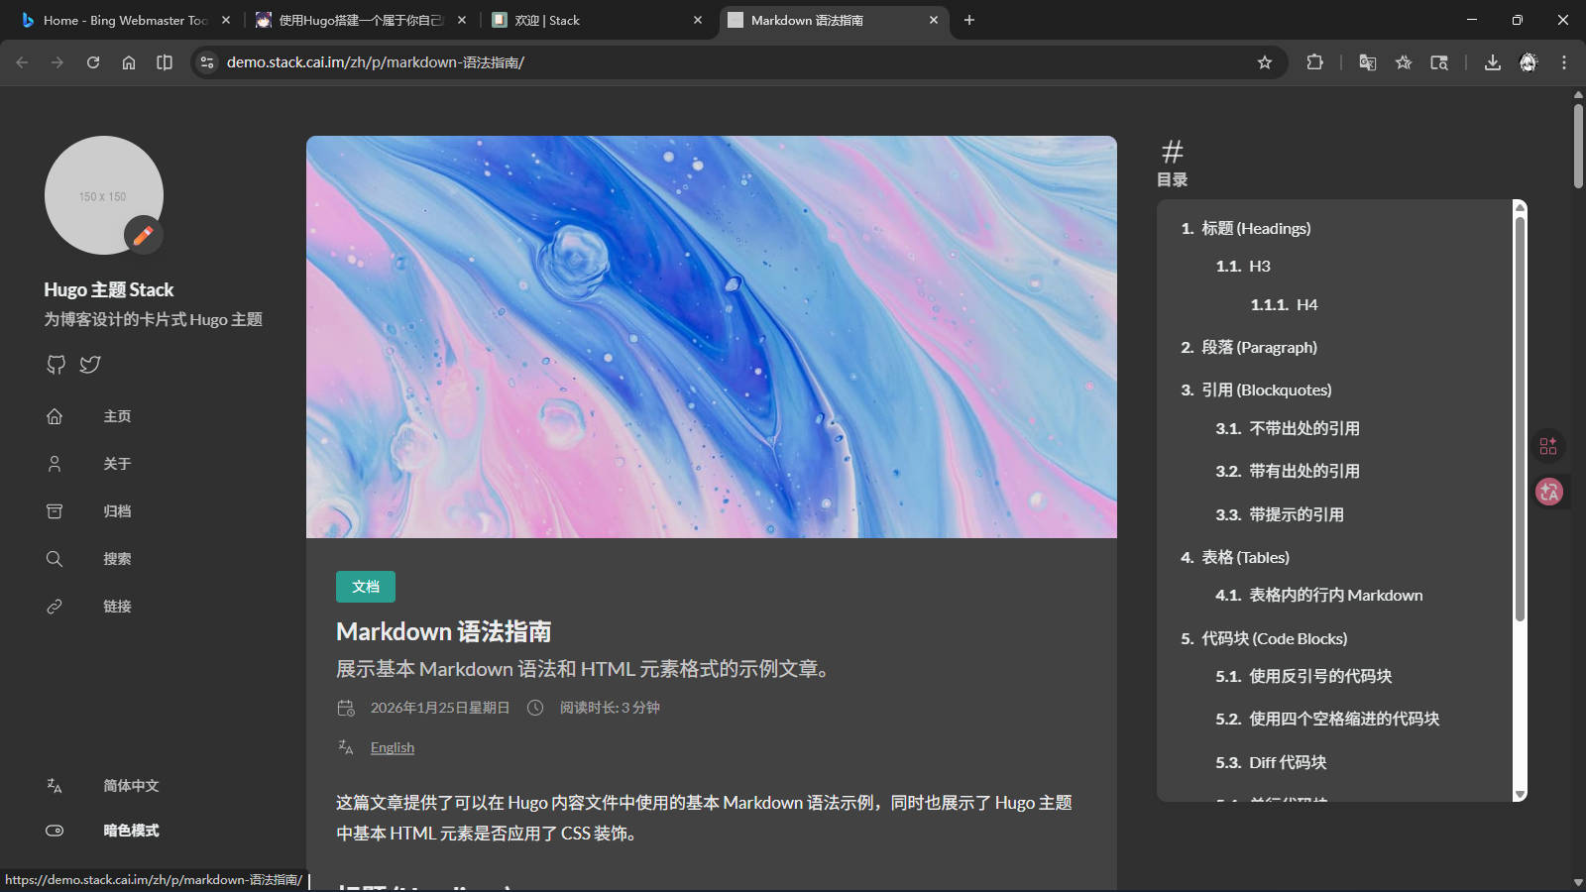Click the article cover image
This screenshot has width=1586, height=892.
(x=712, y=337)
